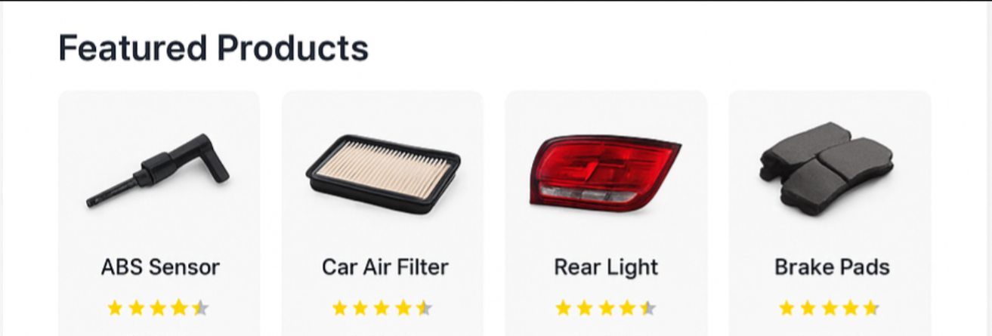Tap the half-filled star under Brake Pads

871,308
